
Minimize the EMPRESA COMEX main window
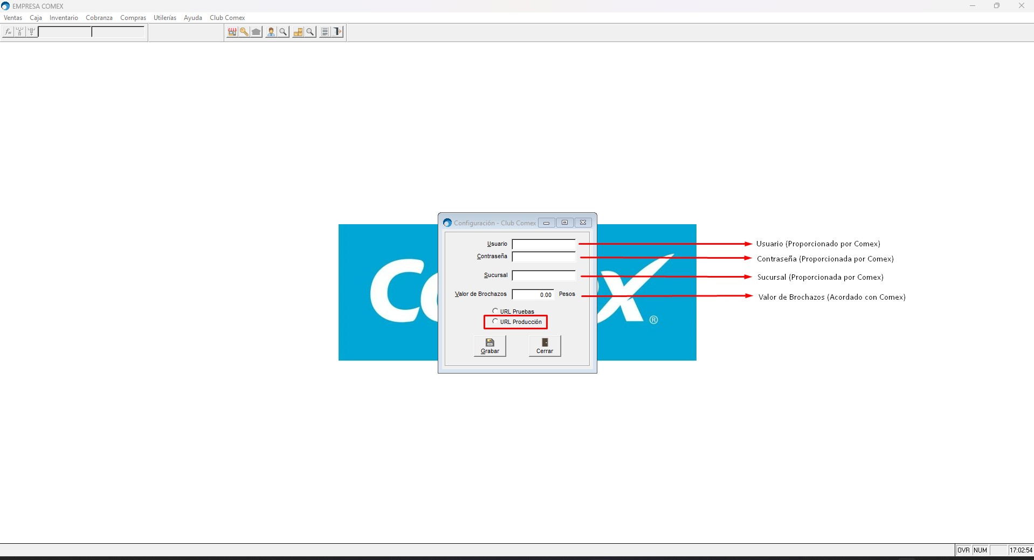click(x=973, y=6)
